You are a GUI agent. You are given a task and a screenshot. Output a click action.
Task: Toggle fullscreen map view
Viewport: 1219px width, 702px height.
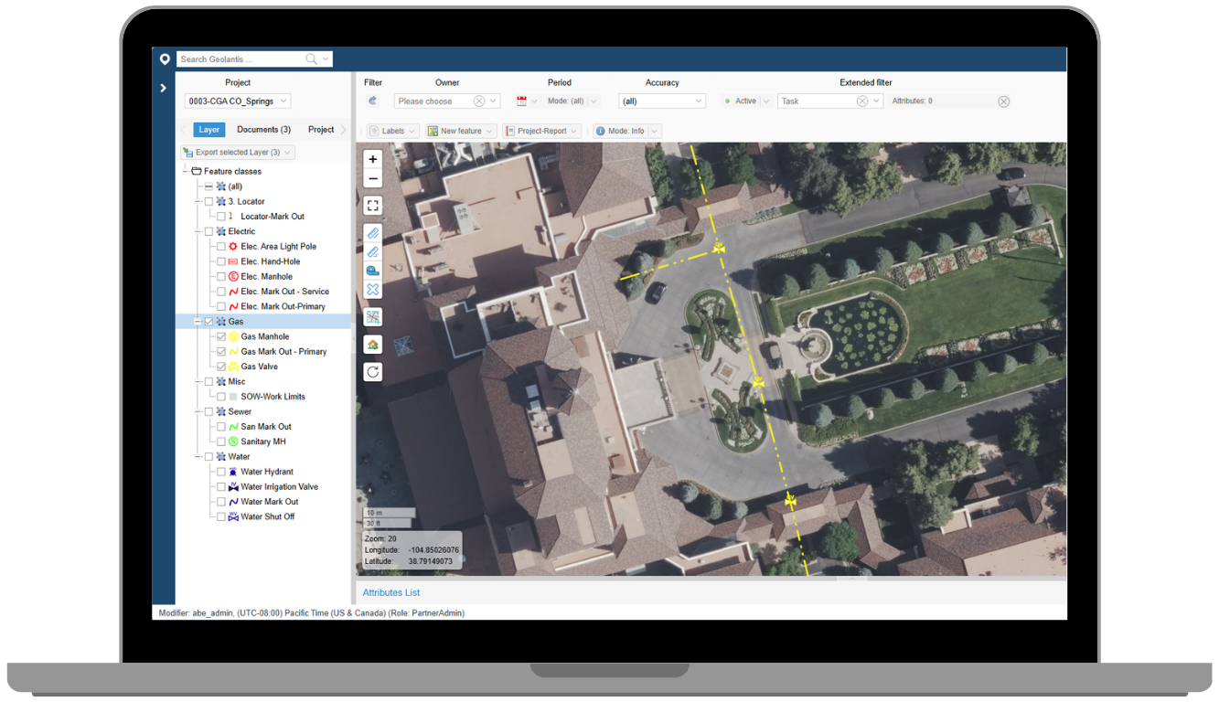tap(372, 206)
